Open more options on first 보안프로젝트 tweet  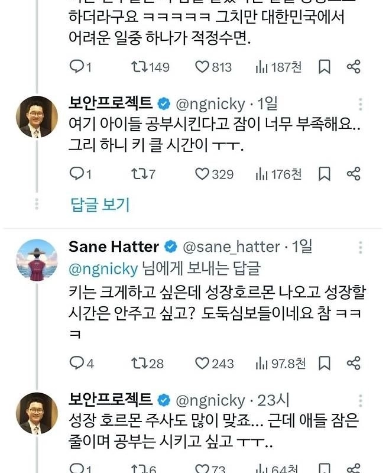tap(361, 105)
